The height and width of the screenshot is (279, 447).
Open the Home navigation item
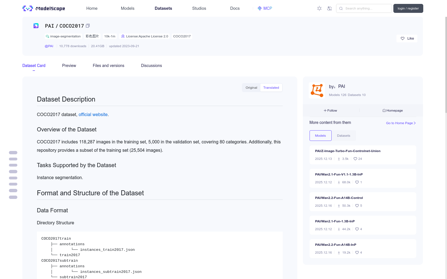point(92,8)
